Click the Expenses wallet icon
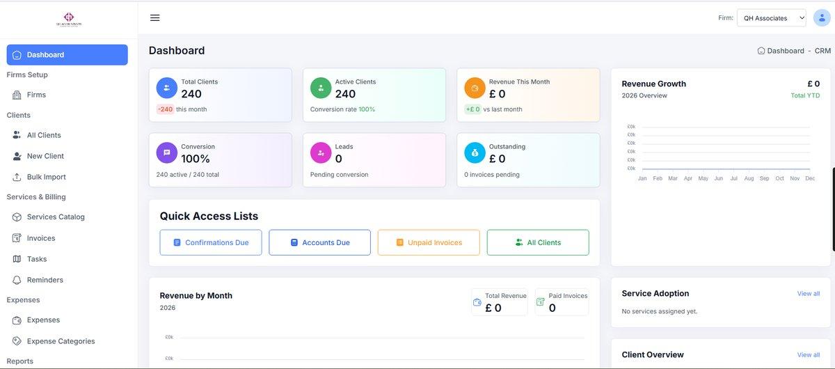 [17, 320]
